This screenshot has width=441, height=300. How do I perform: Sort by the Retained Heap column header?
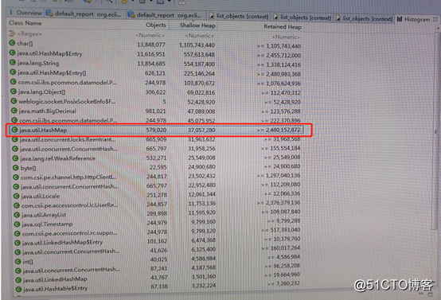pyautogui.click(x=283, y=27)
